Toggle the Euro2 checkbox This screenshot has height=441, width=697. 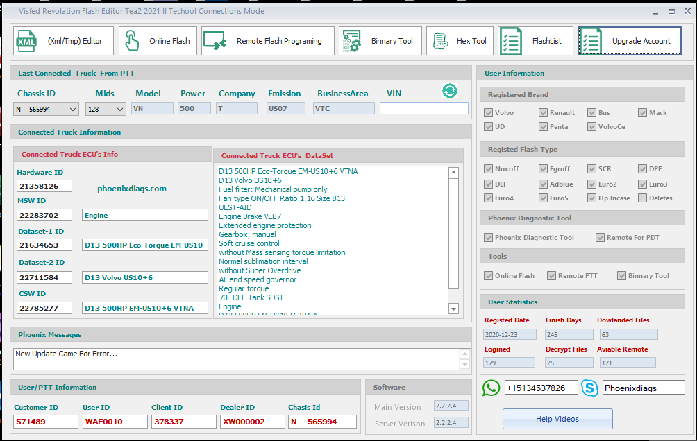click(x=591, y=184)
